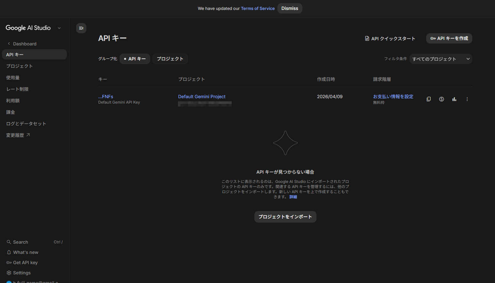
Task: Select the API キー grouping toggle
Action: tap(135, 59)
